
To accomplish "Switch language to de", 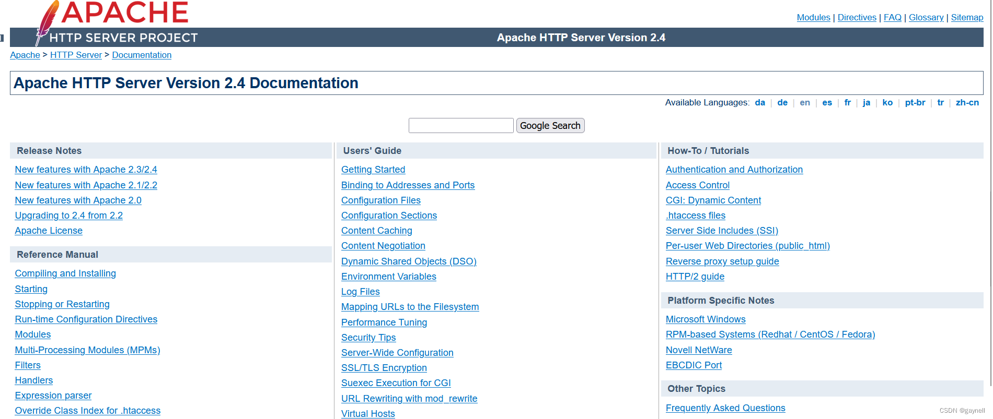I will point(782,102).
